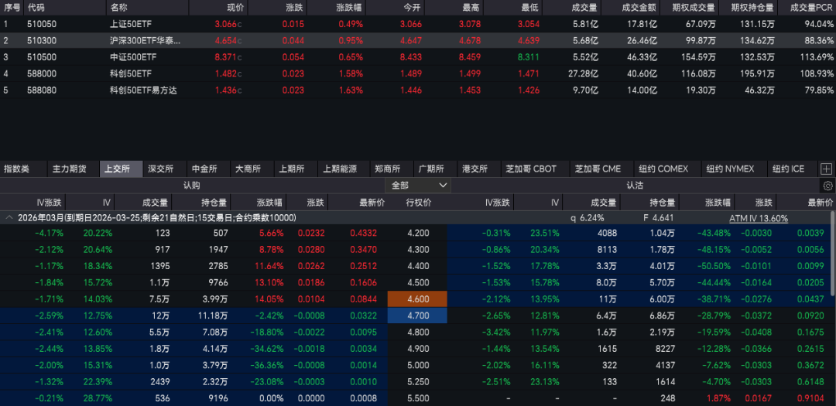The width and height of the screenshot is (836, 406).
Task: Click the option chain vertical scrollbar
Action: point(832,309)
